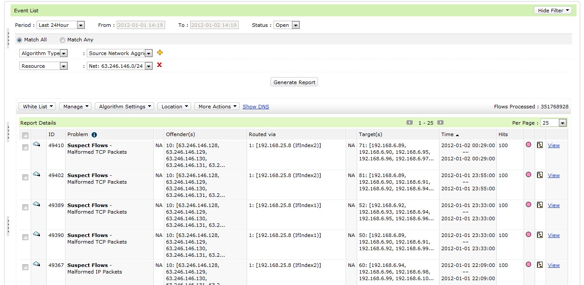
Task: Check the box for event 49402
Action: 25,177
